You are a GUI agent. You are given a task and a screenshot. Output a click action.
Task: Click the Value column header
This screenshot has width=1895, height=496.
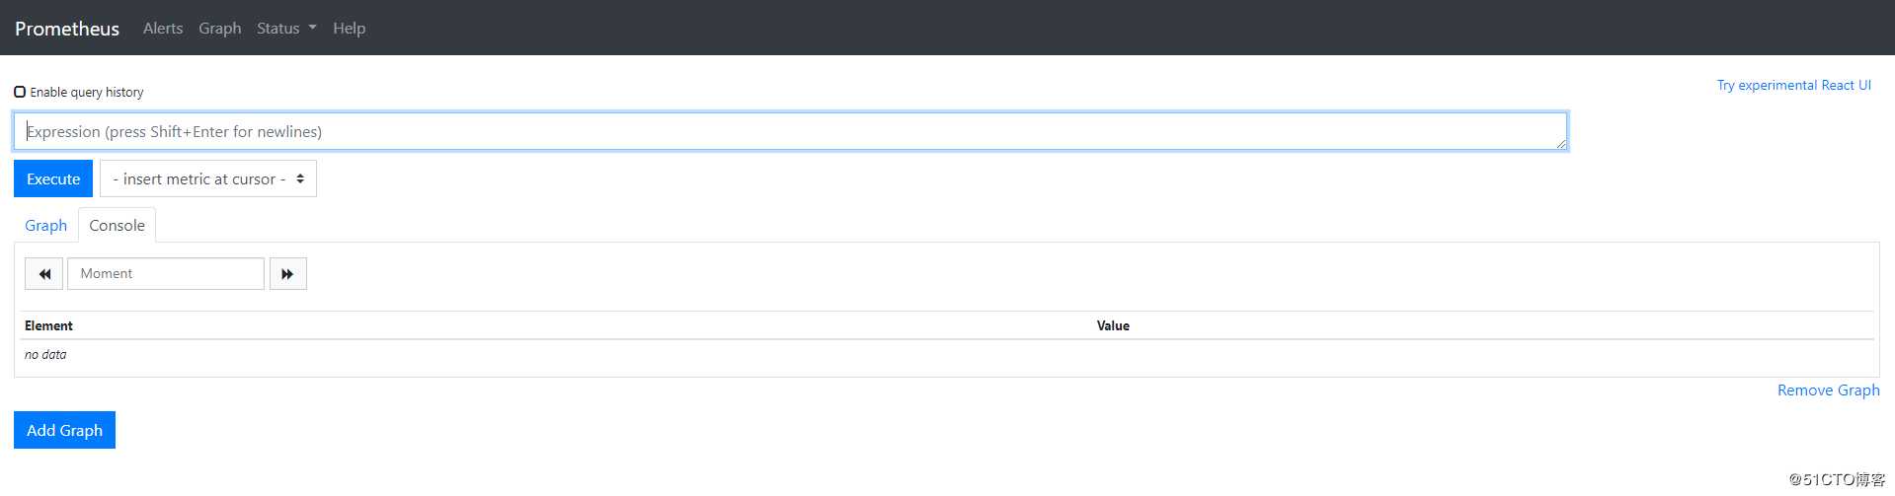coord(1113,326)
